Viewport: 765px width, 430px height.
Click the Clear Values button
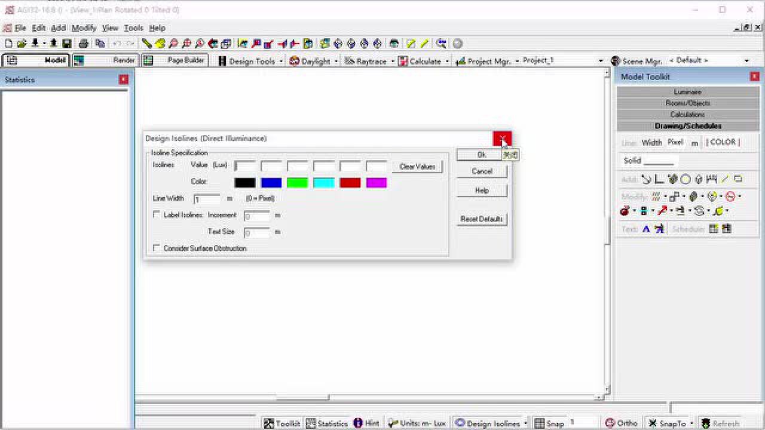(x=417, y=167)
